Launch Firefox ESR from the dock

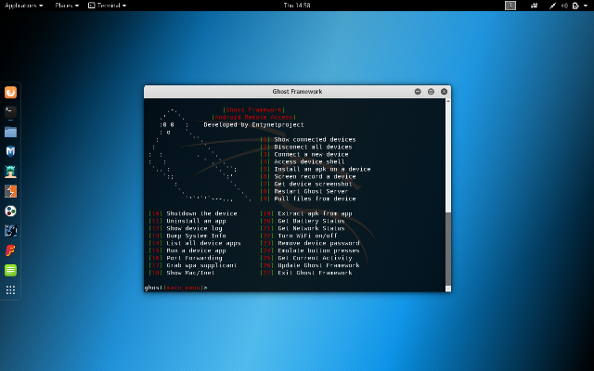[10, 93]
